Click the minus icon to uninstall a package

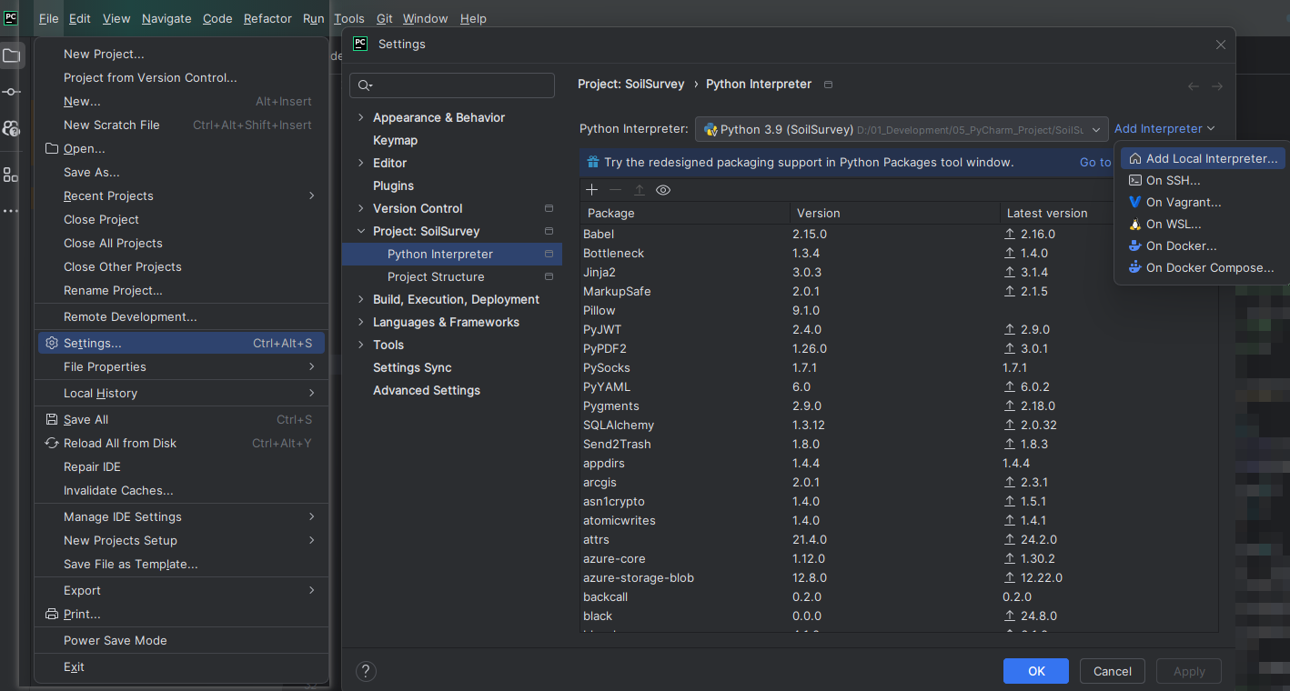click(x=615, y=189)
